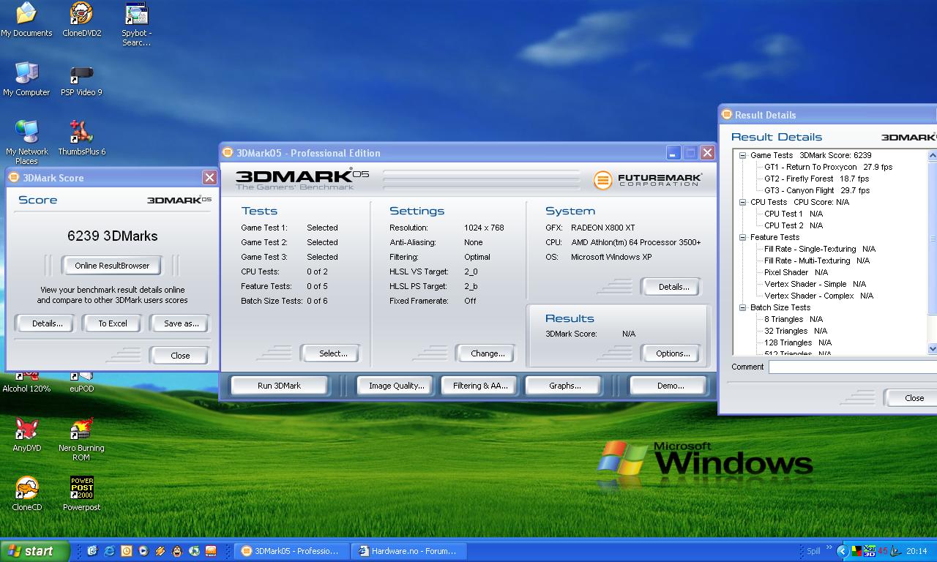This screenshot has height=562, width=937.
Task: Select the PSP Video 9 shortcut
Action: (81, 79)
